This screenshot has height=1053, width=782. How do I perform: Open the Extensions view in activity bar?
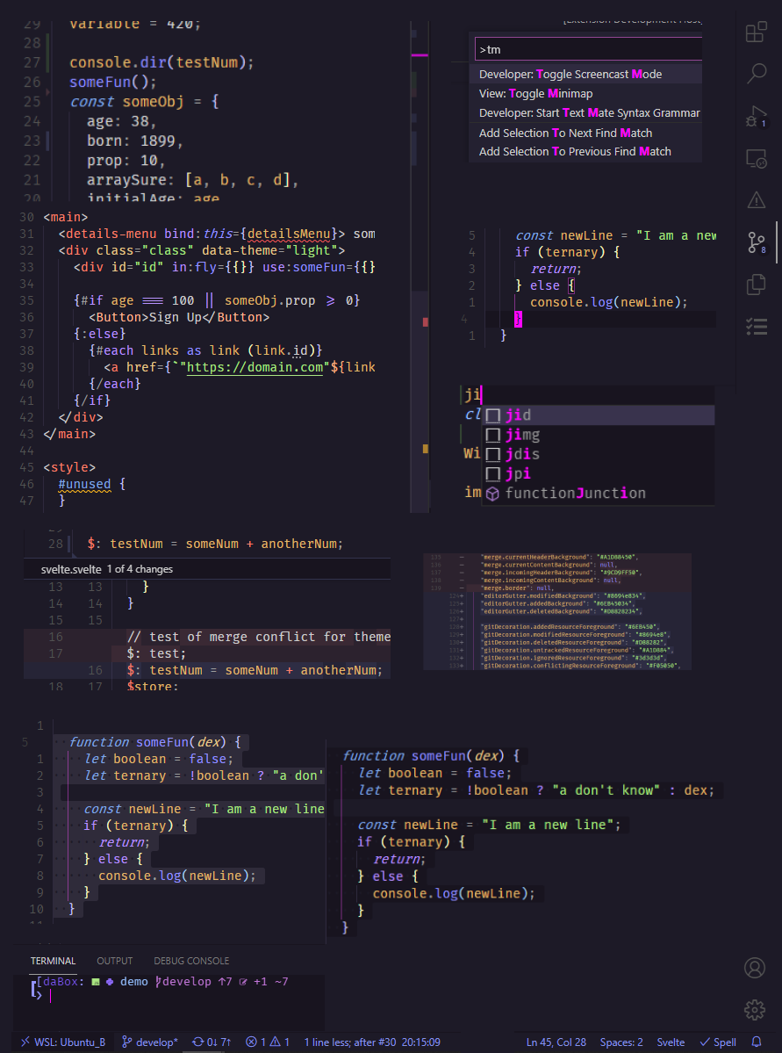(x=757, y=32)
